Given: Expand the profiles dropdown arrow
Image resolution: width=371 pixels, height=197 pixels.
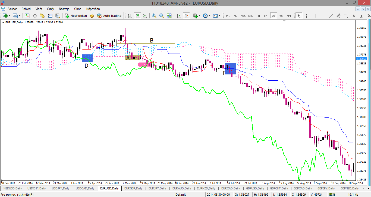Looking at the screenshot, I should (x=19, y=16).
